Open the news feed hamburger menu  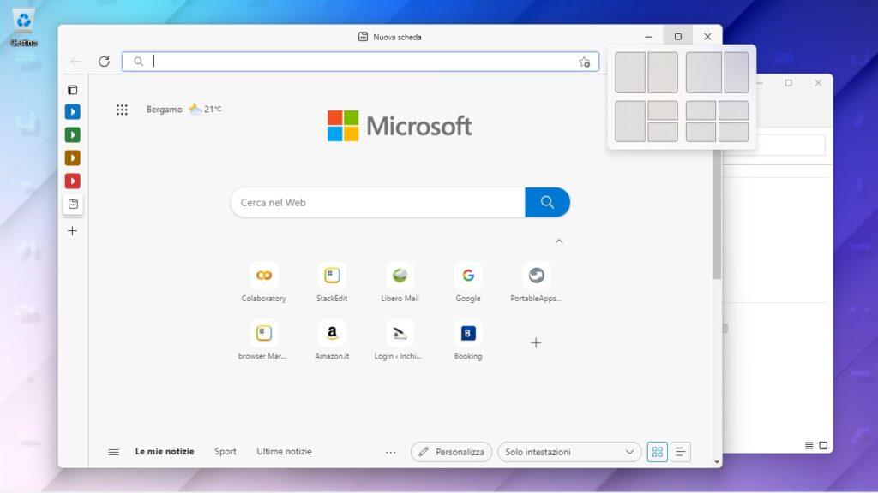[114, 452]
